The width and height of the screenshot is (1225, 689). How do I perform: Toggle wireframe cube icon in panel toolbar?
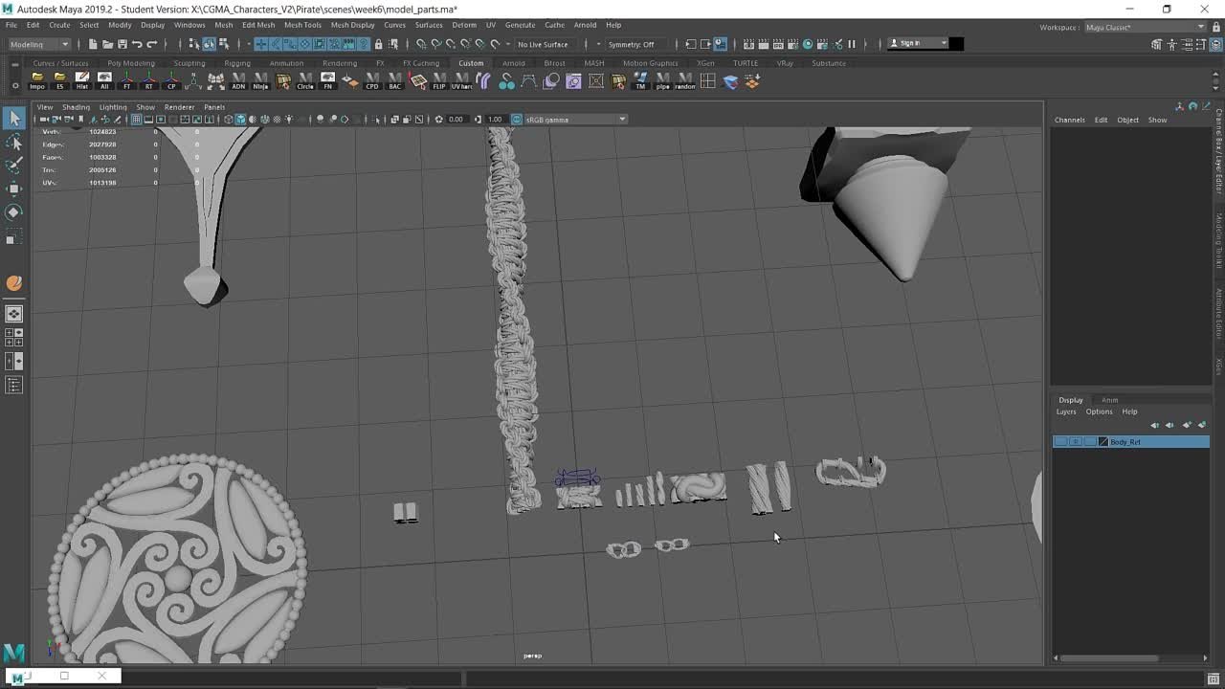pos(229,120)
